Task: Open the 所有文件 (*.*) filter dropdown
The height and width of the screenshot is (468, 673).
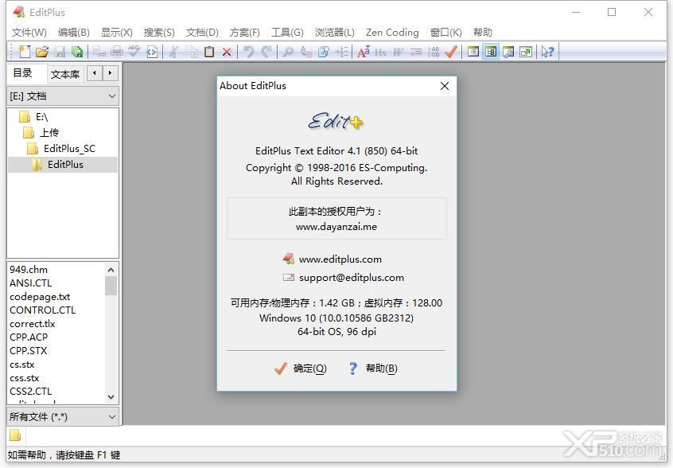Action: [63, 417]
